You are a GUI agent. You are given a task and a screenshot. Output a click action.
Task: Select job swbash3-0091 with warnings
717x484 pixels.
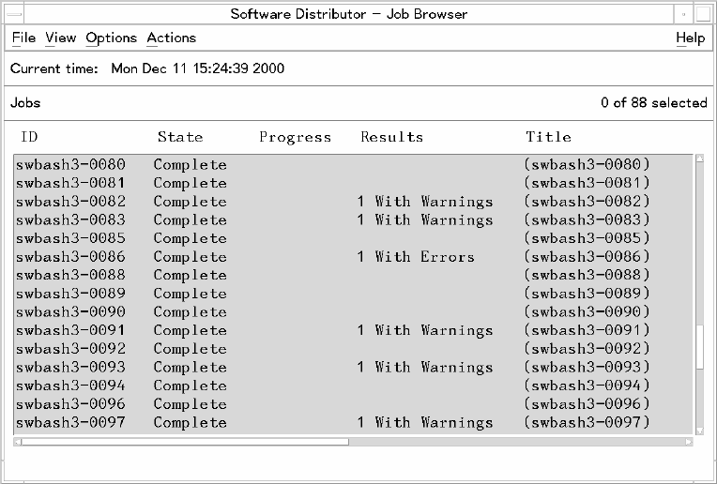point(70,330)
